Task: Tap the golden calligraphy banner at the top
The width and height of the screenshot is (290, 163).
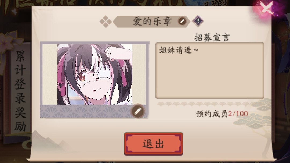Action: pos(92,3)
